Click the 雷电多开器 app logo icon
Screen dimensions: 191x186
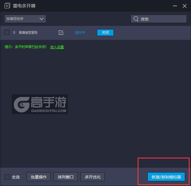click(7, 6)
